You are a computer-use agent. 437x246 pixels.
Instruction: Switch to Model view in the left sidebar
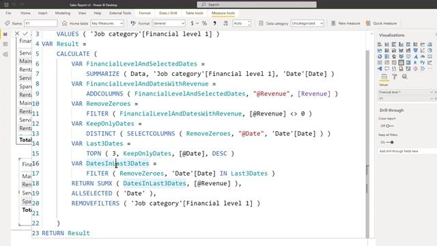[5, 55]
